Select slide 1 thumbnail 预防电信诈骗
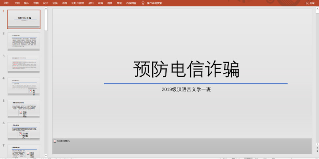 point(24,19)
